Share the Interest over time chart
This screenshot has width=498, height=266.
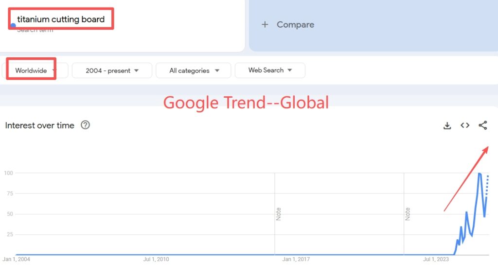point(482,125)
